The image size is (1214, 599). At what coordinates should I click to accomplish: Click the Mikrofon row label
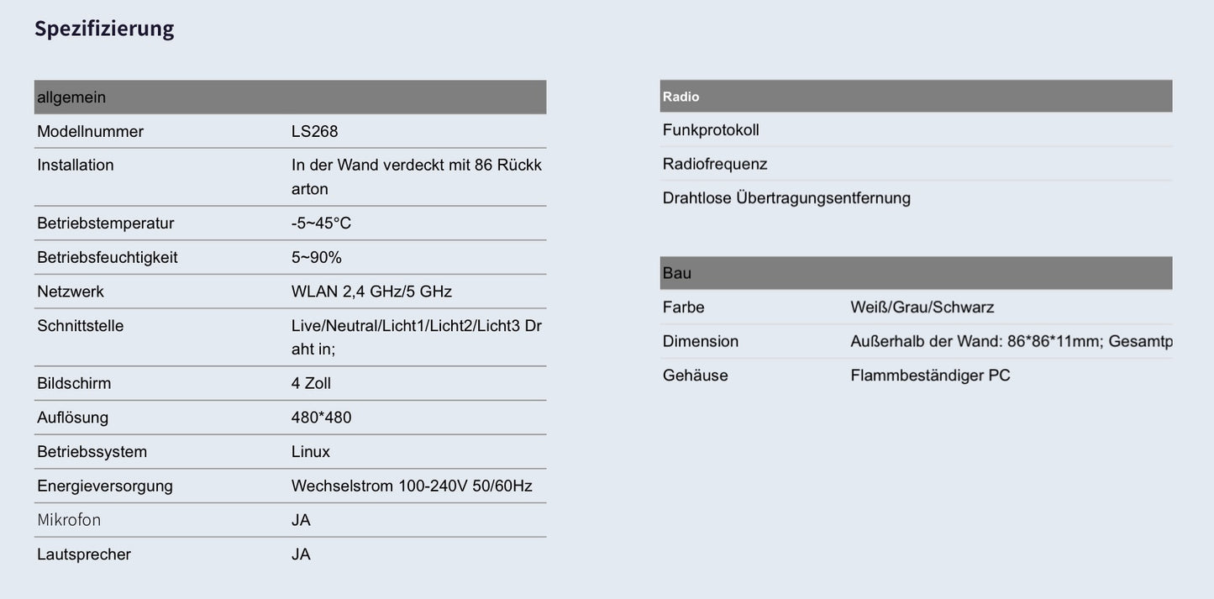[69, 520]
